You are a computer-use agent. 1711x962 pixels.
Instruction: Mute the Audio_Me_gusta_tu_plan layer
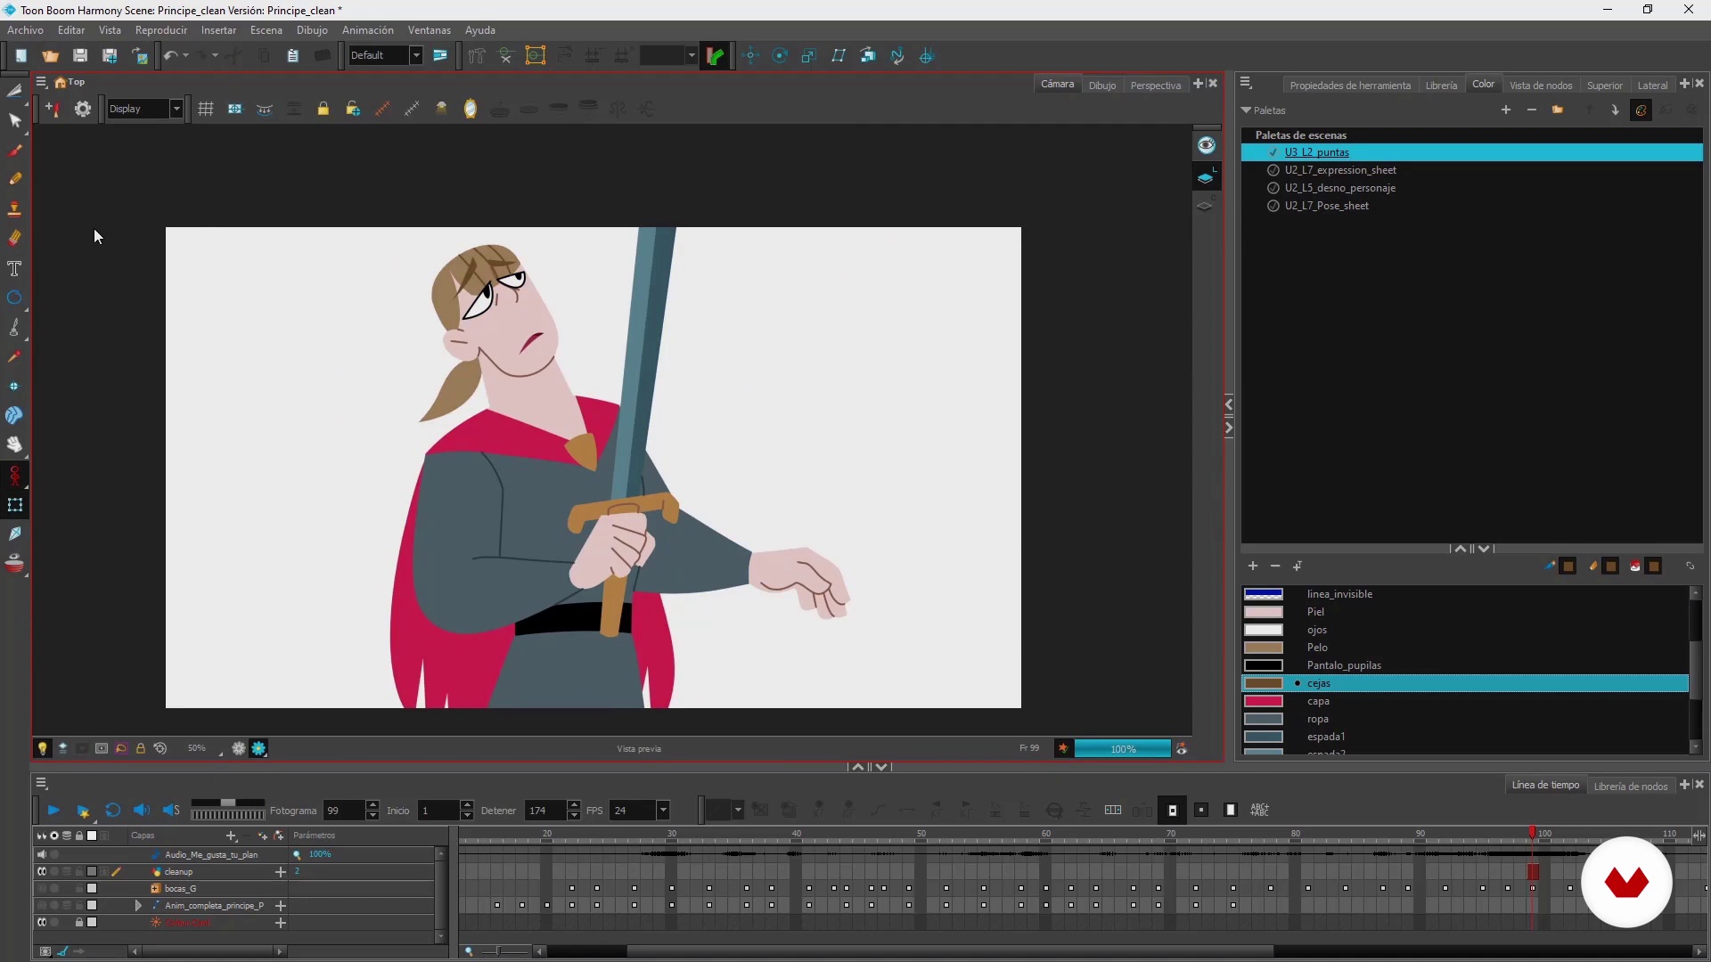[42, 855]
